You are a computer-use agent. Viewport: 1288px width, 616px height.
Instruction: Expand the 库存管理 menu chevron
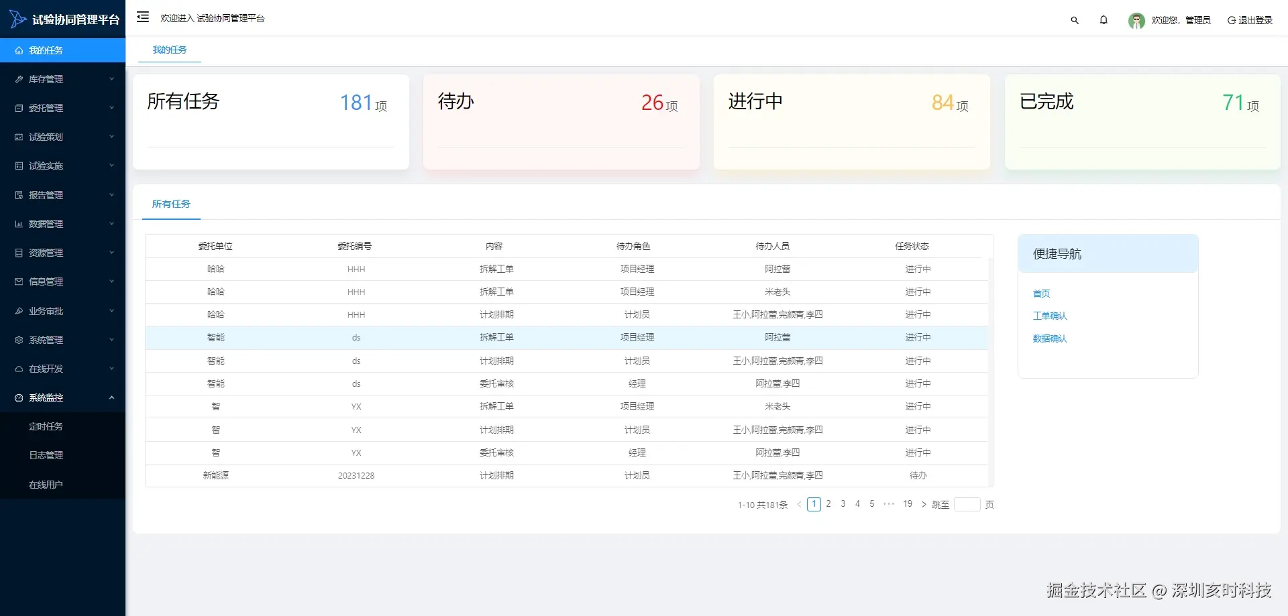click(x=111, y=79)
